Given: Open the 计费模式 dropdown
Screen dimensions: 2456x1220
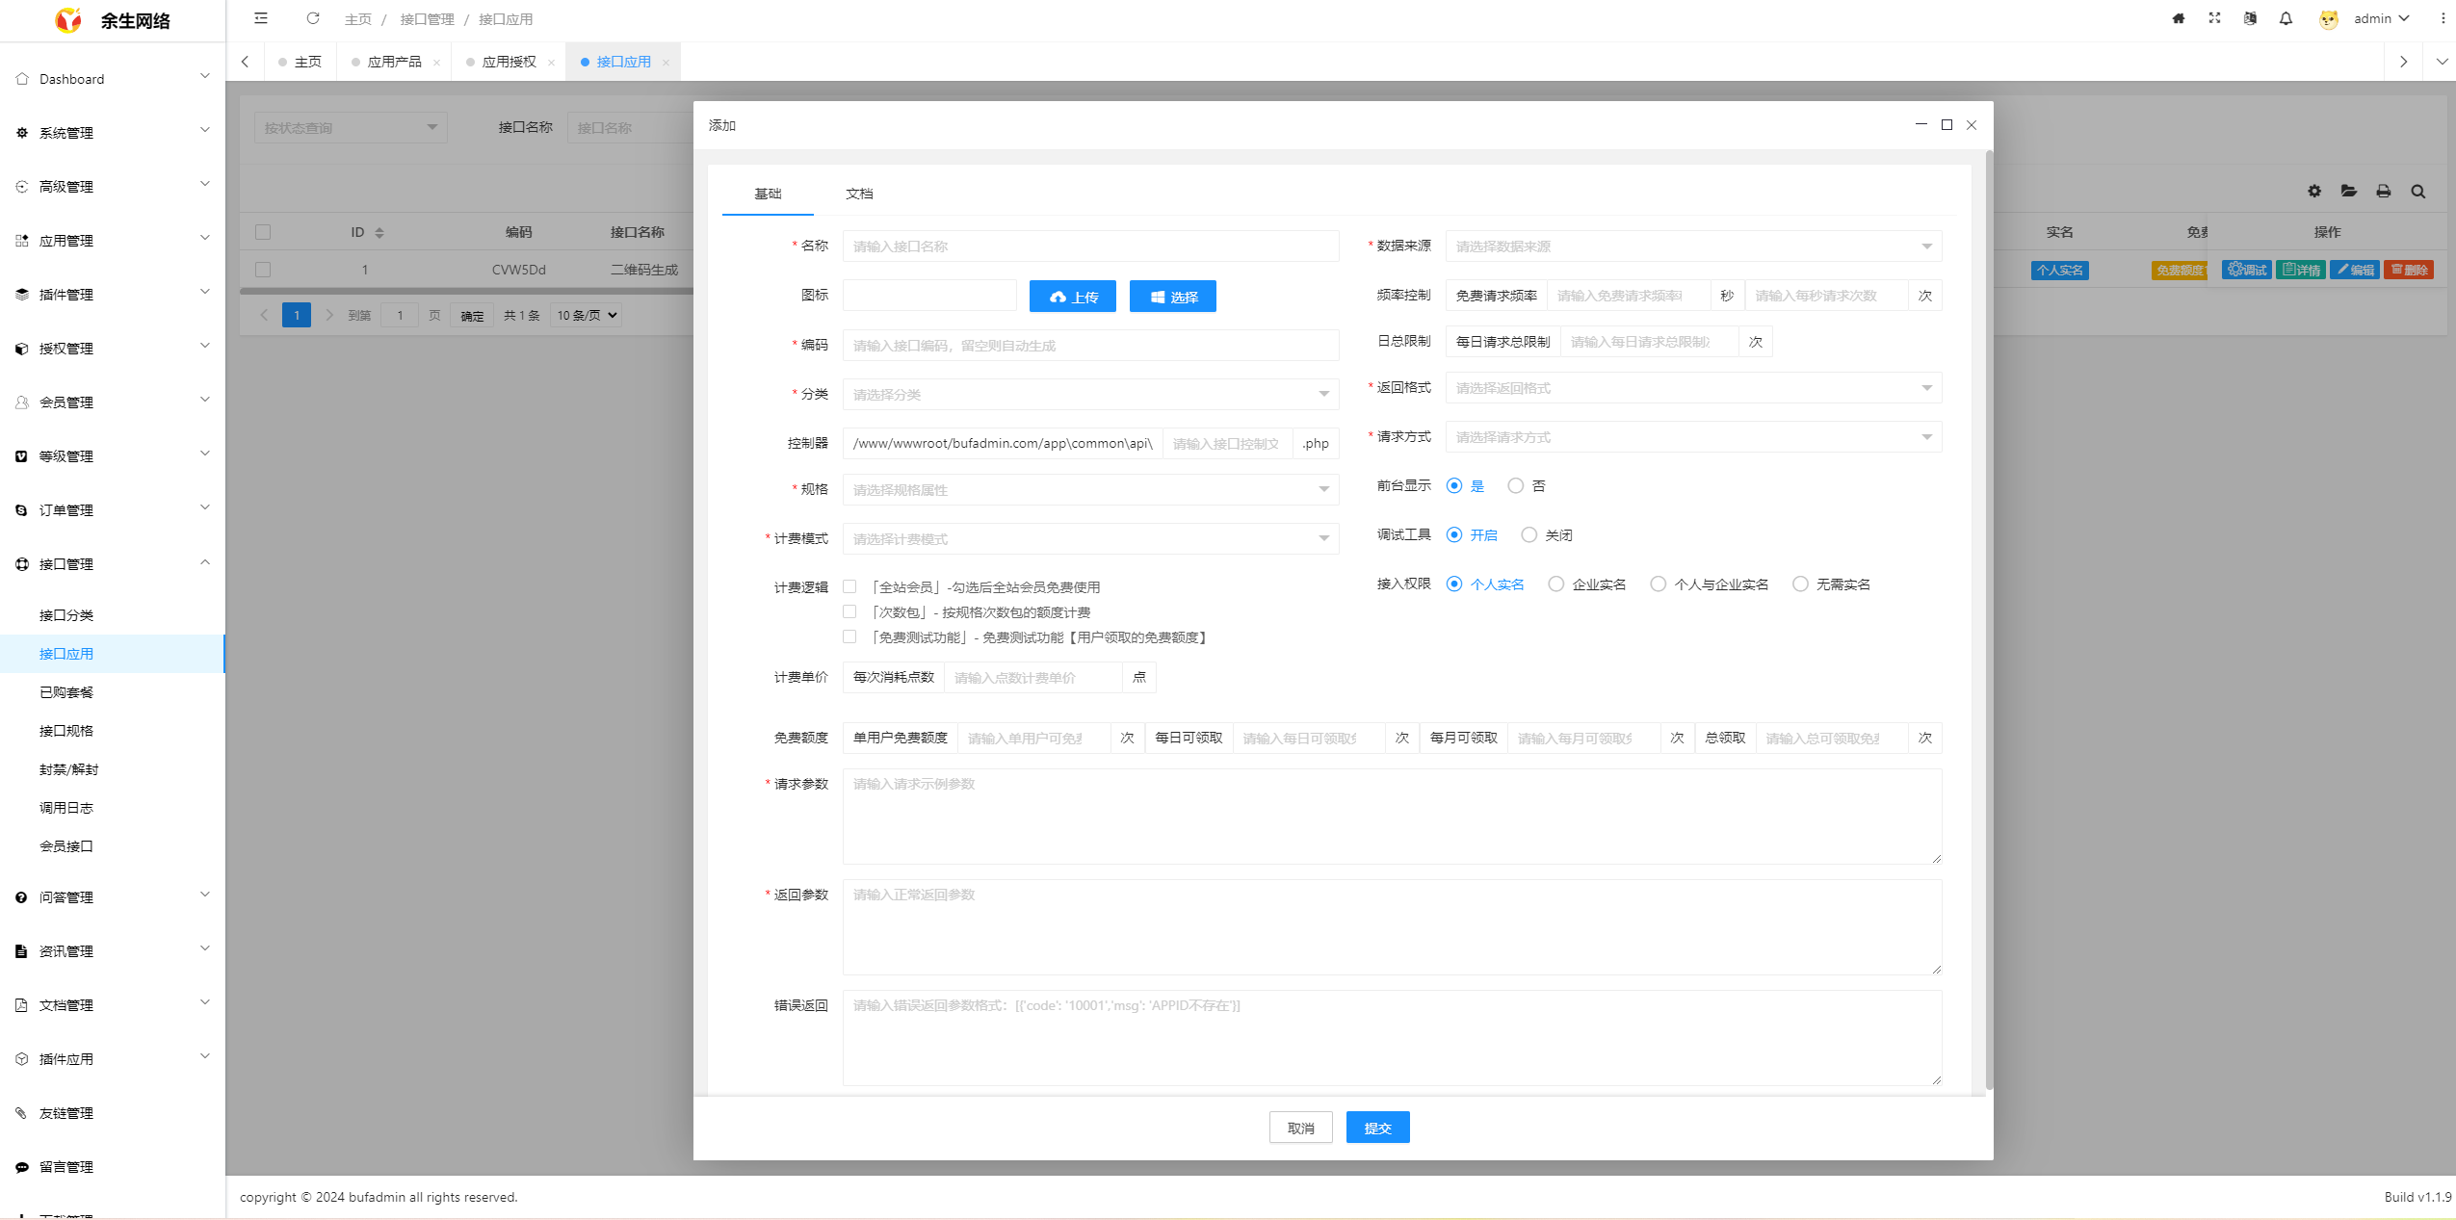Looking at the screenshot, I should point(1090,539).
